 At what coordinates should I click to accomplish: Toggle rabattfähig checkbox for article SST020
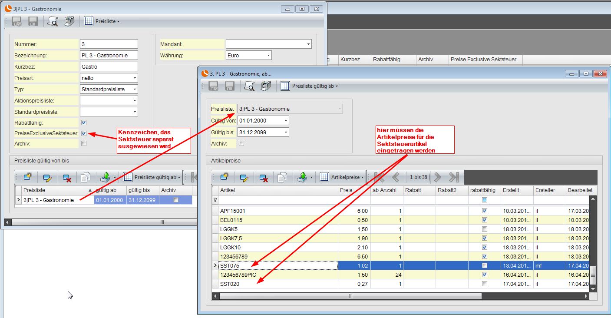click(x=485, y=284)
